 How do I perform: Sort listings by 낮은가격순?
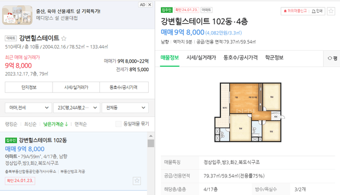[x=55, y=124]
